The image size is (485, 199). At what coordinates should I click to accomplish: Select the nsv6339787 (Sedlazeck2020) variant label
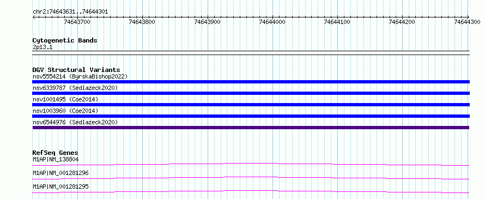pyautogui.click(x=75, y=88)
